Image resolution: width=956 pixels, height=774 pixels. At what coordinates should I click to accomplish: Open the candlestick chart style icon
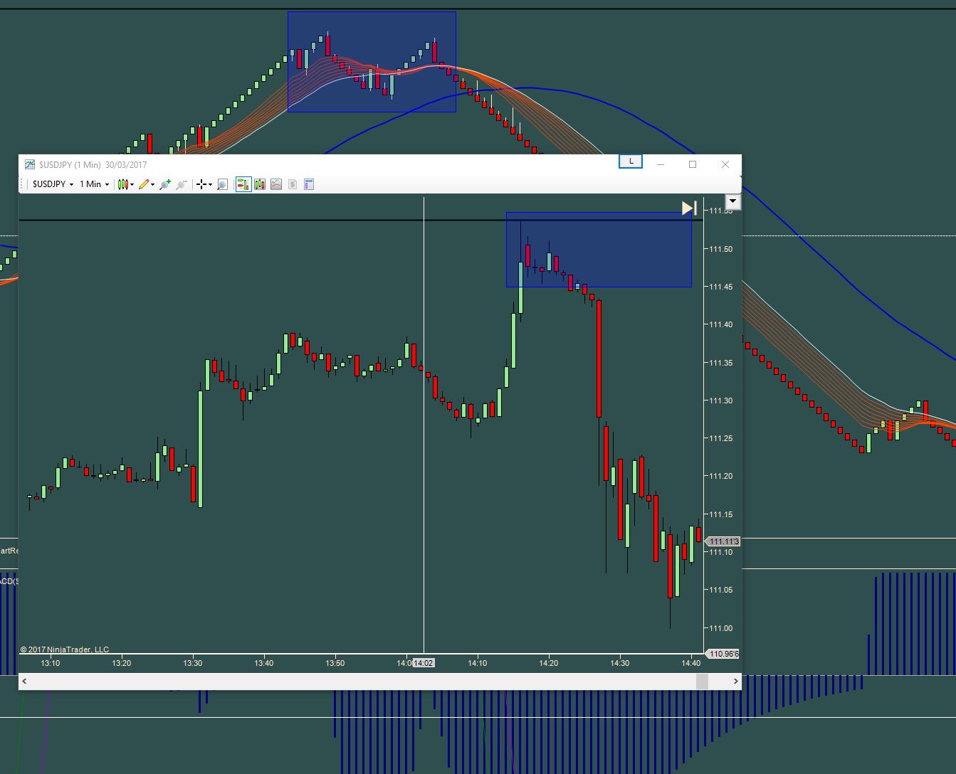coord(125,184)
